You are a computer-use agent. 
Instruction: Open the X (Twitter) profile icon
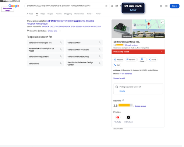point(128,117)
